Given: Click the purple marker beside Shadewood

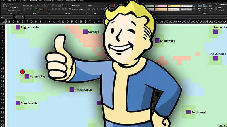Looking at the screenshot, I should coord(157,41).
